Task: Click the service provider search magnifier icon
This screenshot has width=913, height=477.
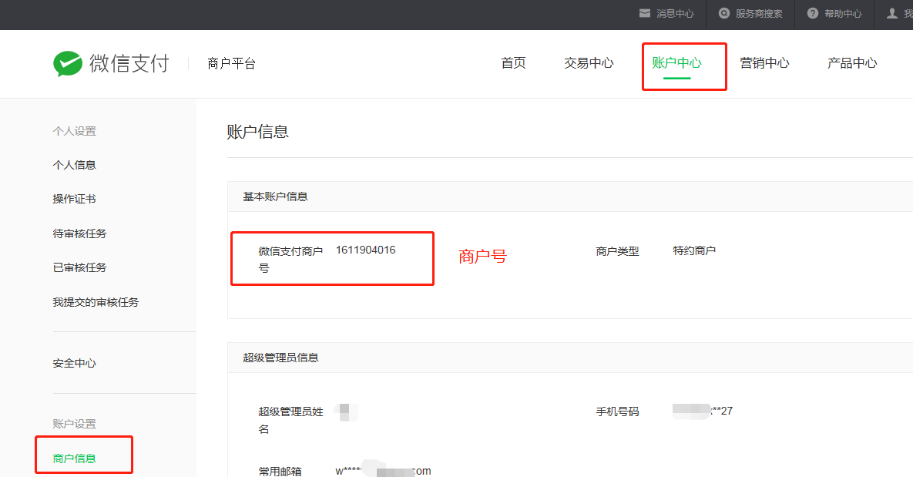Action: [723, 13]
